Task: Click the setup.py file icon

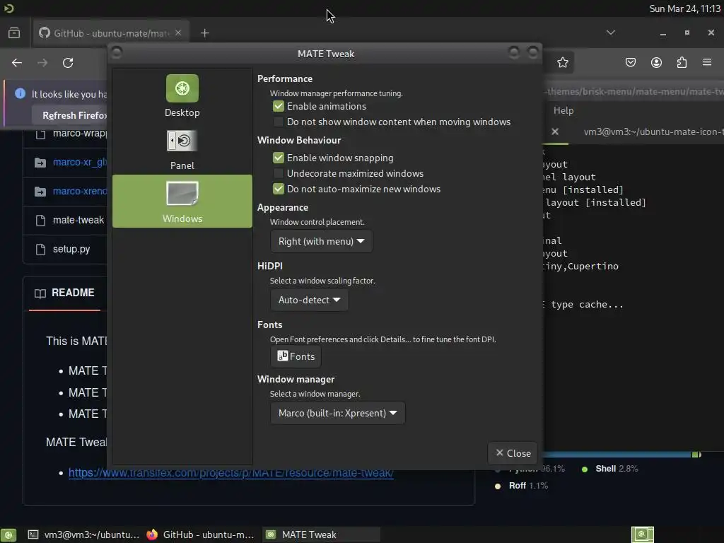Action: [x=40, y=250]
